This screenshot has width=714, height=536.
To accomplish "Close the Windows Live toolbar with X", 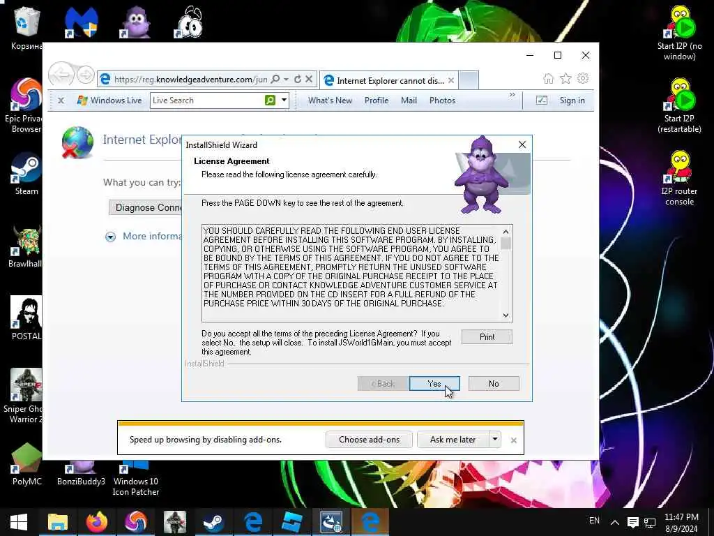I will (x=61, y=100).
